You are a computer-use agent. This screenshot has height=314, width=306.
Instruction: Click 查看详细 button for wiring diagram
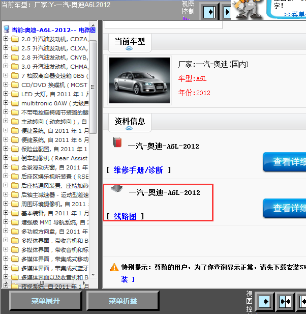pyautogui.click(x=285, y=208)
